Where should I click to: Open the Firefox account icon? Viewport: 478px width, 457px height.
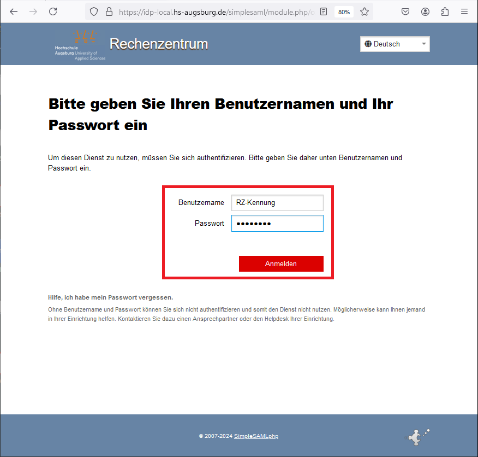425,11
